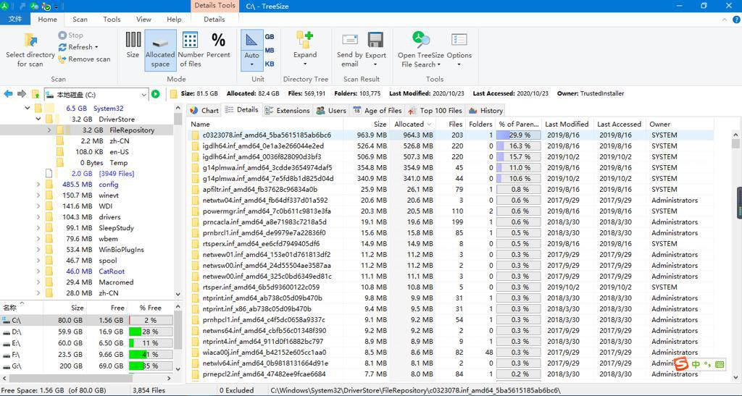The image size is (742, 396).
Task: Click the 29.9 % parent bar
Action: point(518,135)
